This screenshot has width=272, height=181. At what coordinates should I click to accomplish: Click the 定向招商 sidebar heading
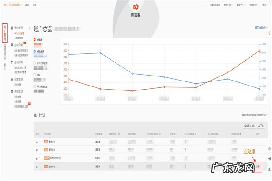[x=19, y=45]
